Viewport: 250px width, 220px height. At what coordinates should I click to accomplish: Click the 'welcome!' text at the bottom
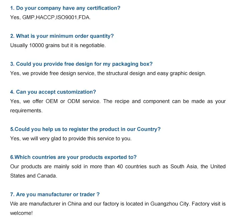point(21,213)
